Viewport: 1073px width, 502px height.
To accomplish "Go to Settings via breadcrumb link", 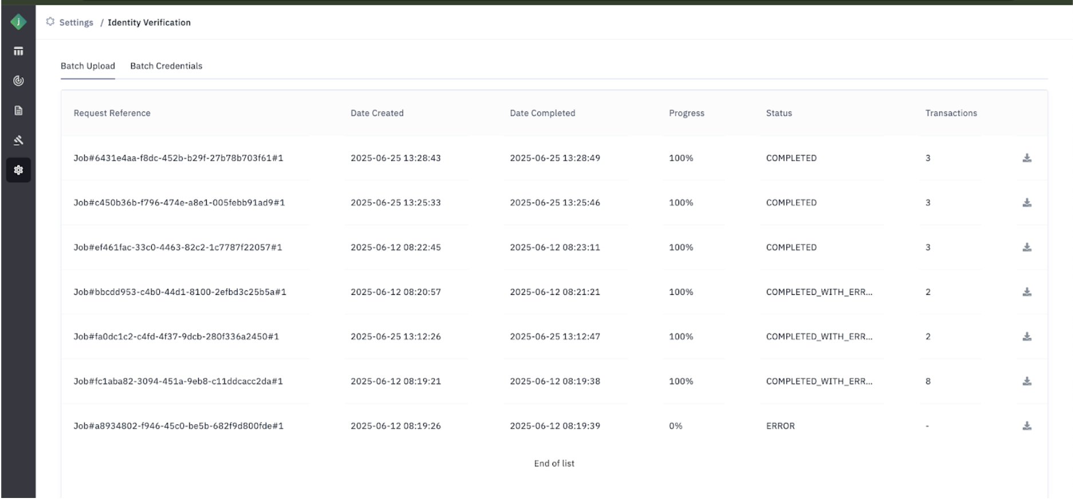I will click(x=76, y=22).
